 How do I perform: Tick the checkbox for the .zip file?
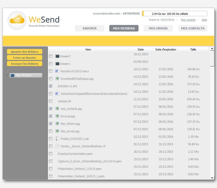pos(51,139)
